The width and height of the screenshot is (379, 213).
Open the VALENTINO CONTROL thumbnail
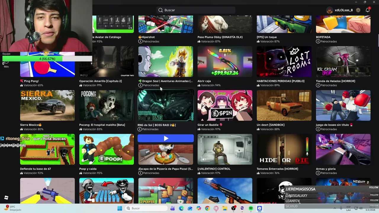[x=225, y=149]
